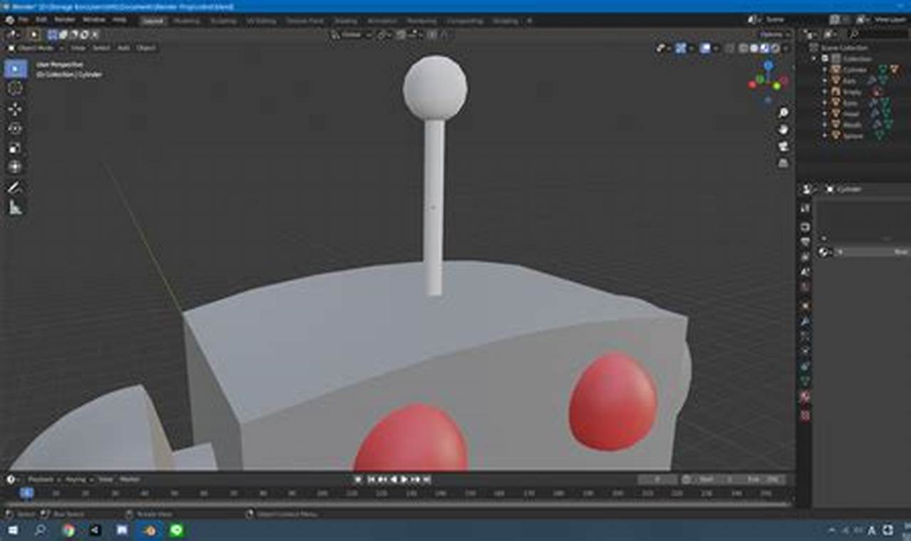Click the red X axis gizmo ball

click(x=753, y=85)
